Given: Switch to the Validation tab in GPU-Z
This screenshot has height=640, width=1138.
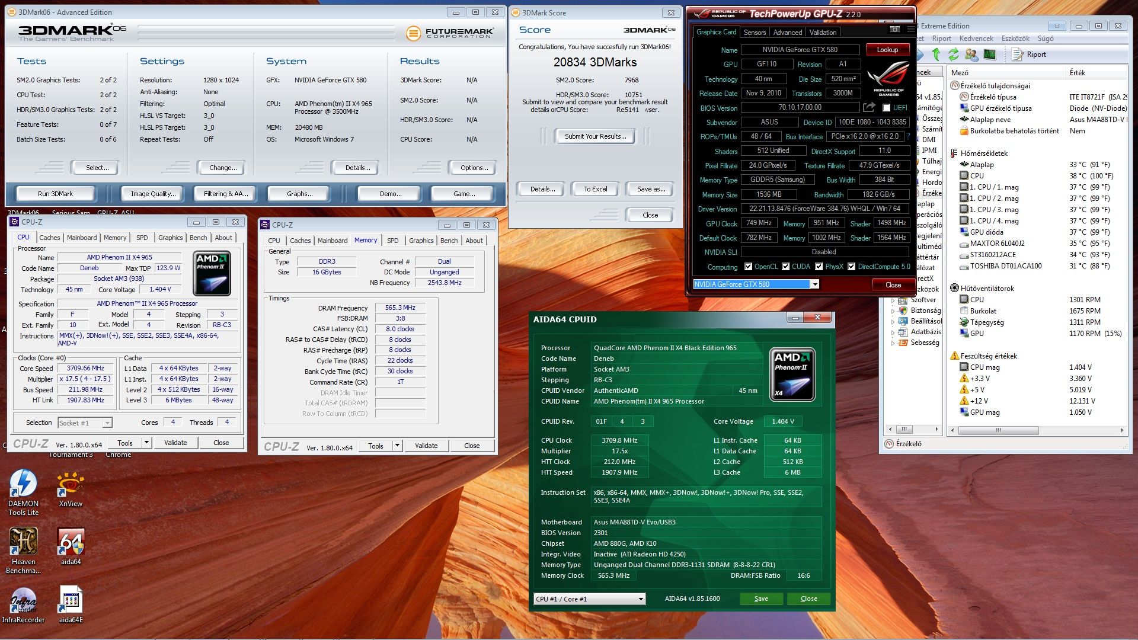Looking at the screenshot, I should [823, 32].
